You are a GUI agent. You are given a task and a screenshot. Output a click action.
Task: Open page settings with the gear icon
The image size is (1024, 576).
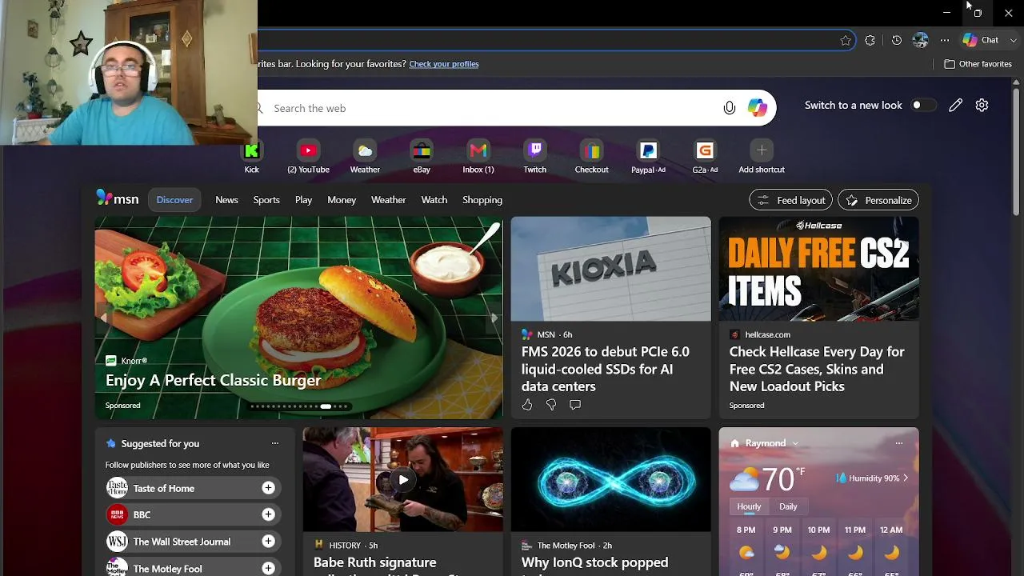pyautogui.click(x=982, y=105)
